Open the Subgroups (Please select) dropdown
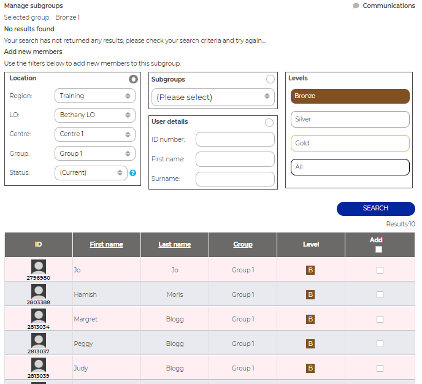This screenshot has height=384, width=422. click(213, 97)
